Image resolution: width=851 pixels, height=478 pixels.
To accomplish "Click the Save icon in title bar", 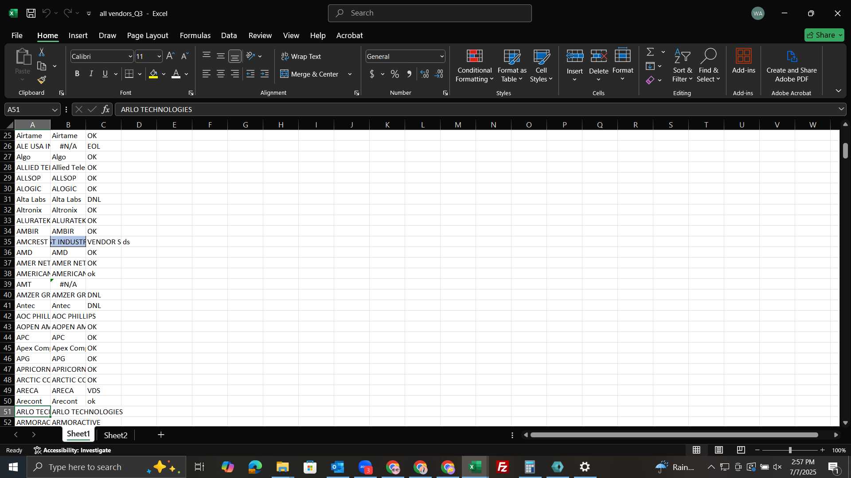I will [x=31, y=13].
